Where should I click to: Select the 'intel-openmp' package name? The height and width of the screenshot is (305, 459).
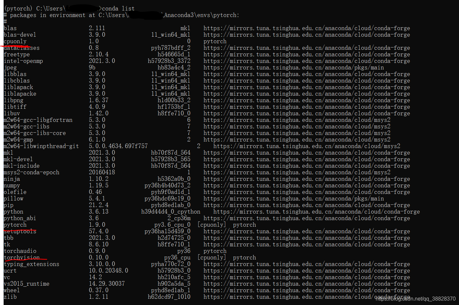click(23, 61)
